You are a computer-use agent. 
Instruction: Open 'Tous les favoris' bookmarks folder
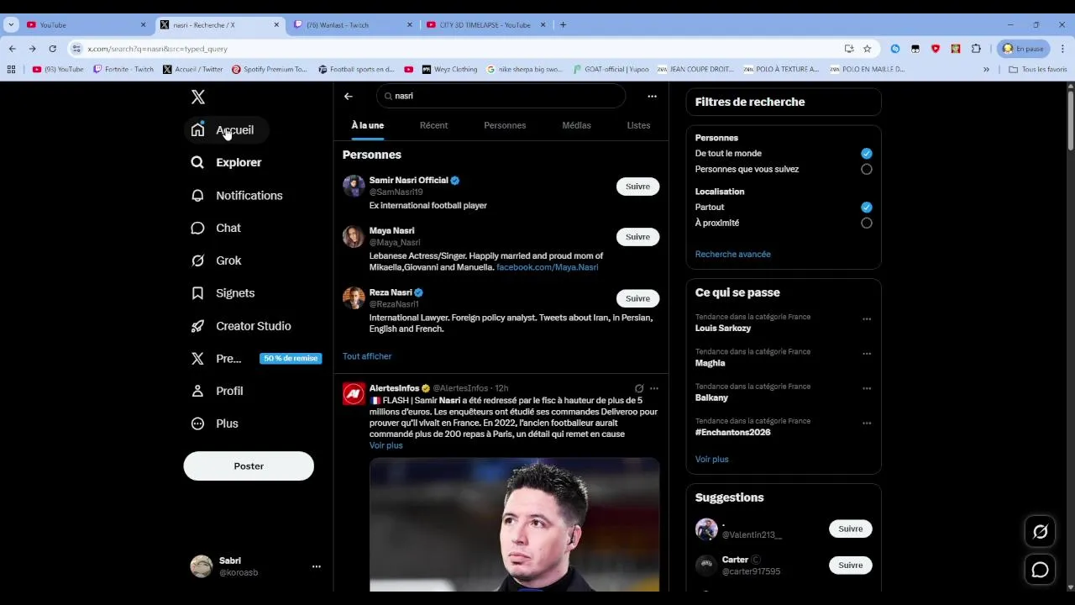(x=1038, y=69)
